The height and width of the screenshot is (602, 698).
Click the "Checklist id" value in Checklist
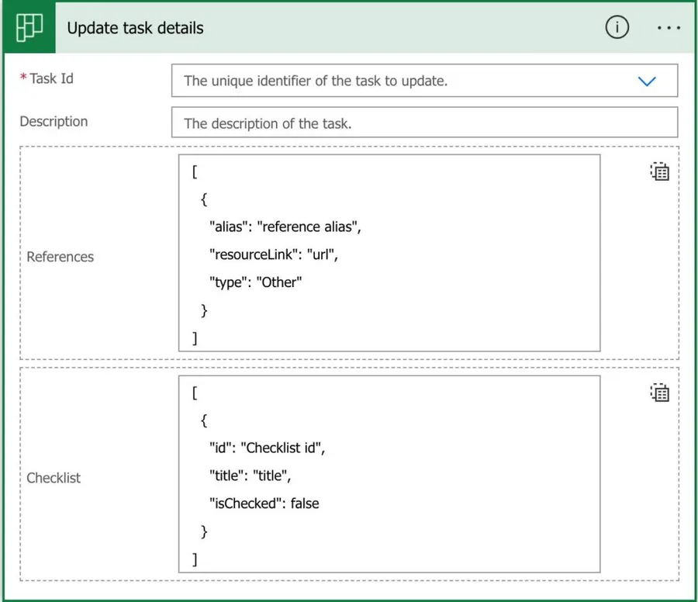(284, 448)
